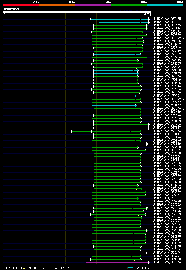Screen dimensions: 186x270
Task: Choose the UniRef100_Q6NPT8 label
Action: 167,259
